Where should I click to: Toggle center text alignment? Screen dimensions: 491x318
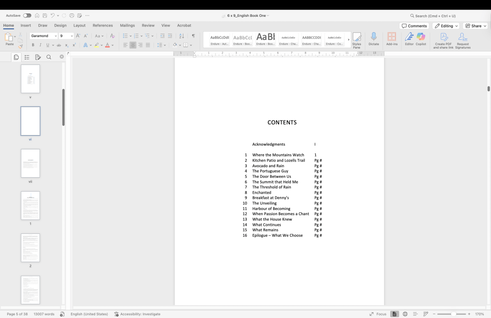click(x=133, y=45)
